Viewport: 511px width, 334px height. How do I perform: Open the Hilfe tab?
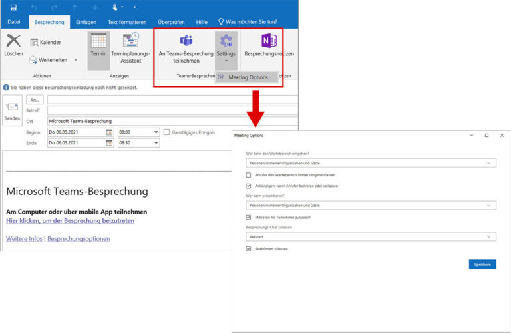click(x=202, y=22)
